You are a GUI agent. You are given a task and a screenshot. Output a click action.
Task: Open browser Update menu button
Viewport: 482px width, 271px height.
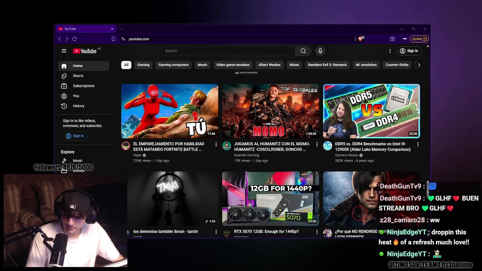click(419, 39)
